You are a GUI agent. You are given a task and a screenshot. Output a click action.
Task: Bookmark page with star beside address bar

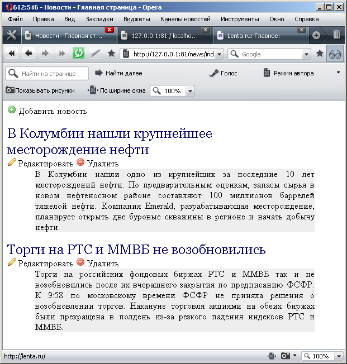[x=111, y=54]
